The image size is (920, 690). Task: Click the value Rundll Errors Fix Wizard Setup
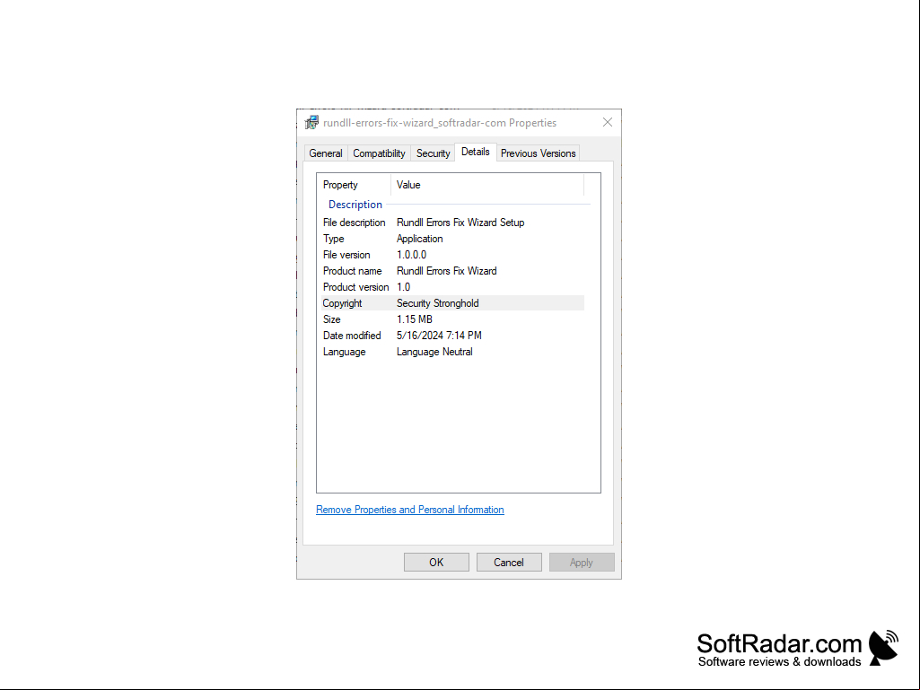coord(460,223)
